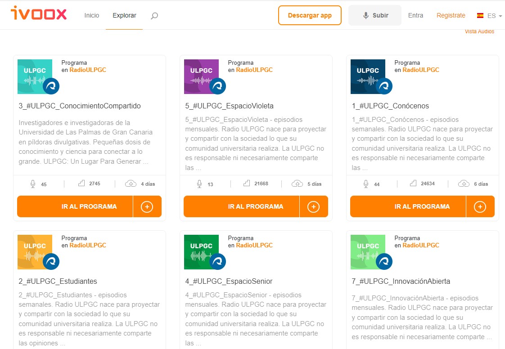Screen dimensions: 505x349
Task: Click the description starting 'Investigadores e investigadoras'
Action: click(86, 142)
